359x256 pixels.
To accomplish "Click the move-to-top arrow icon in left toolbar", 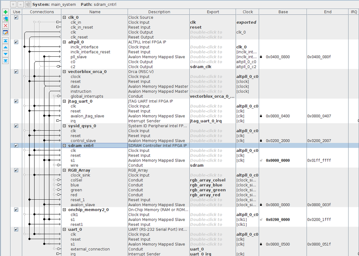I will click(5, 41).
